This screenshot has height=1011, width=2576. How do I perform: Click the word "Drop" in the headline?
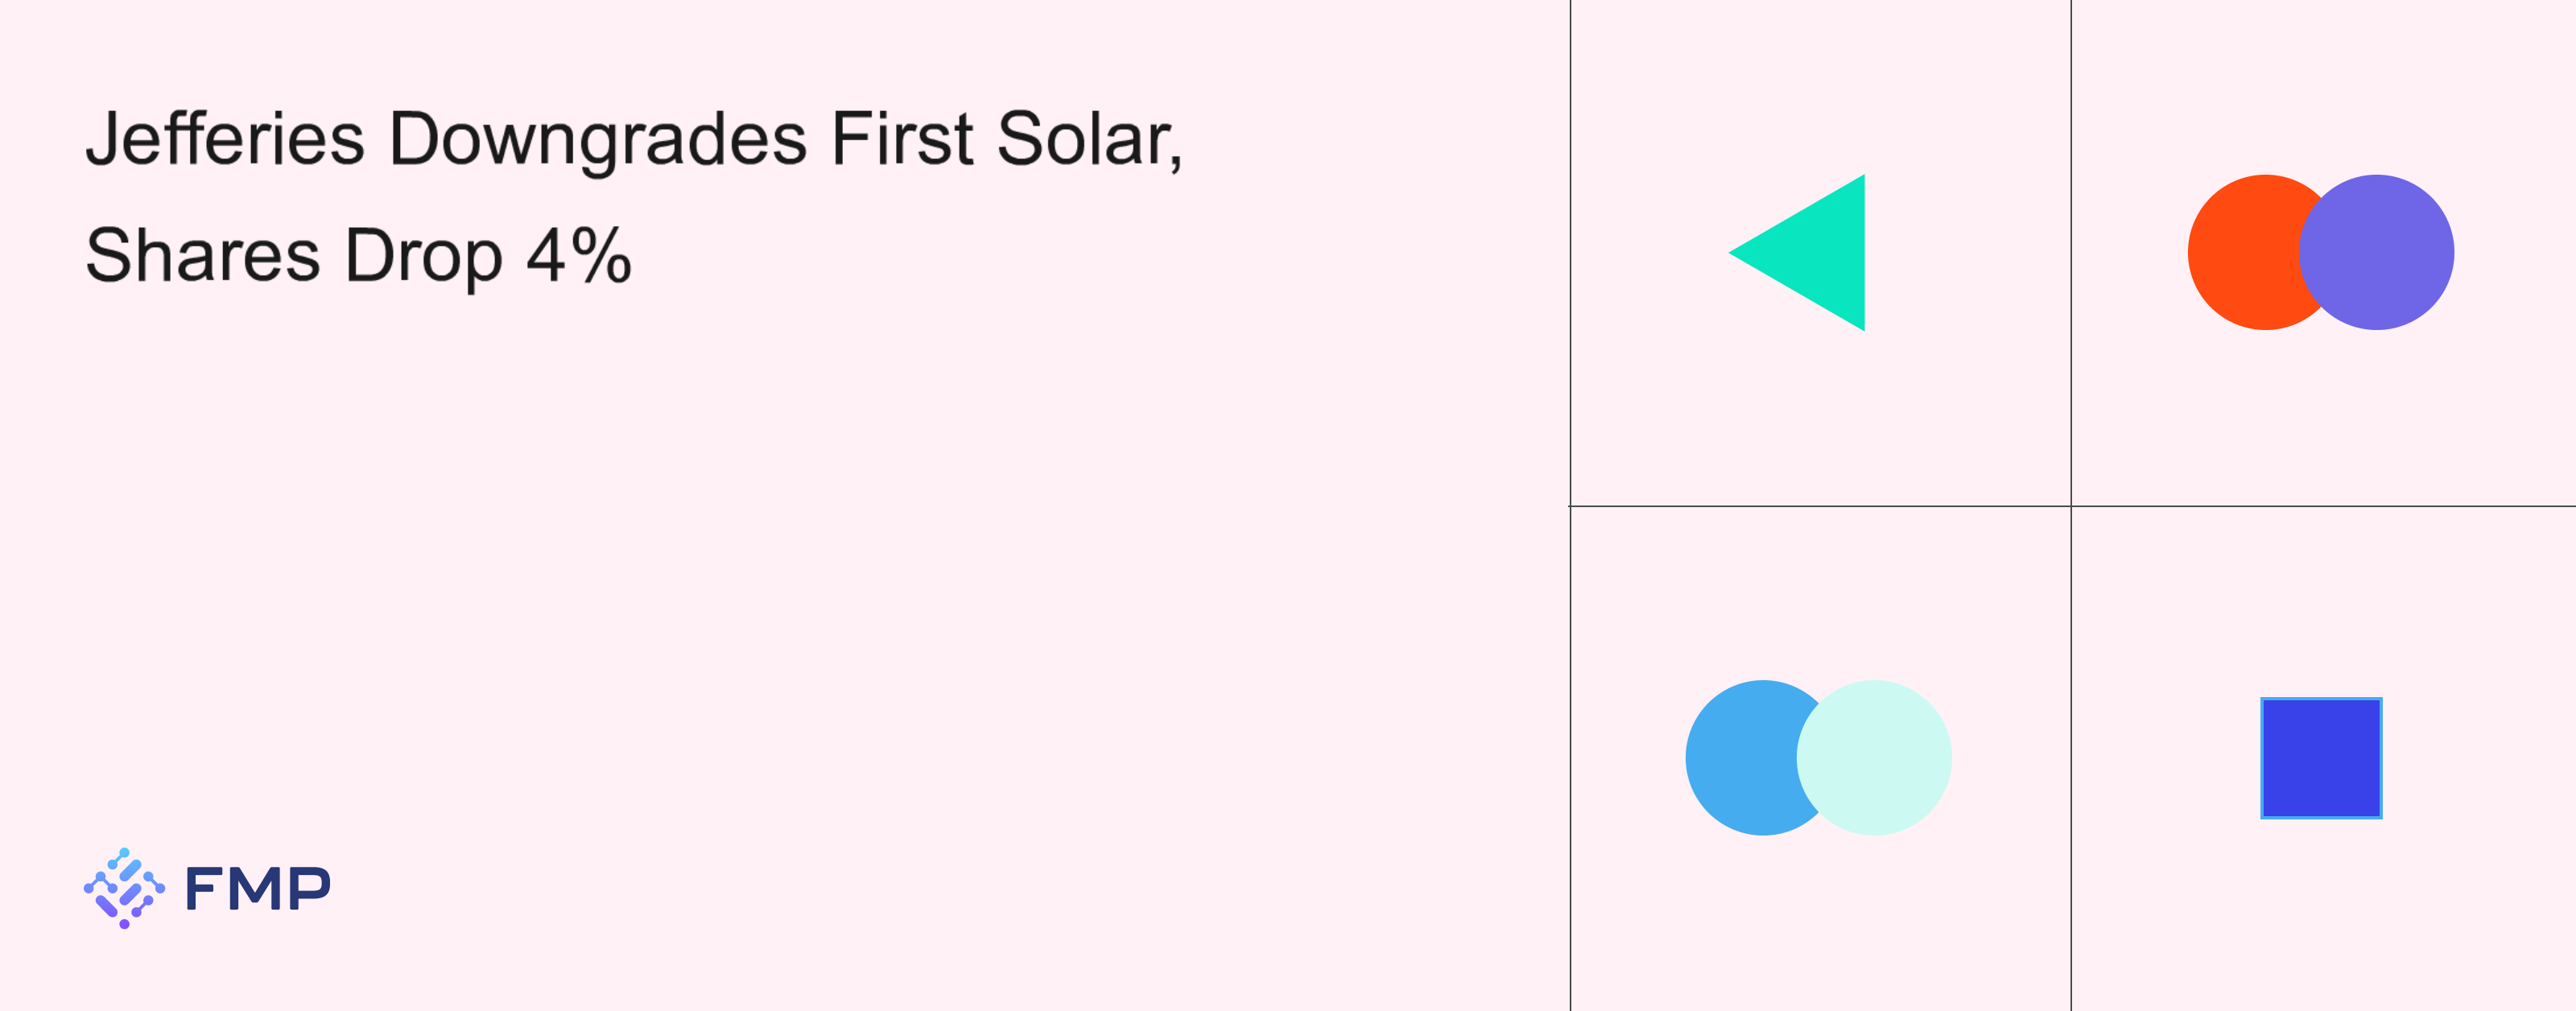pyautogui.click(x=423, y=256)
